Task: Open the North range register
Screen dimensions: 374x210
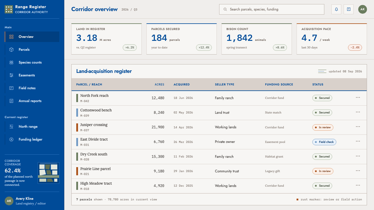Action: (x=32, y=127)
